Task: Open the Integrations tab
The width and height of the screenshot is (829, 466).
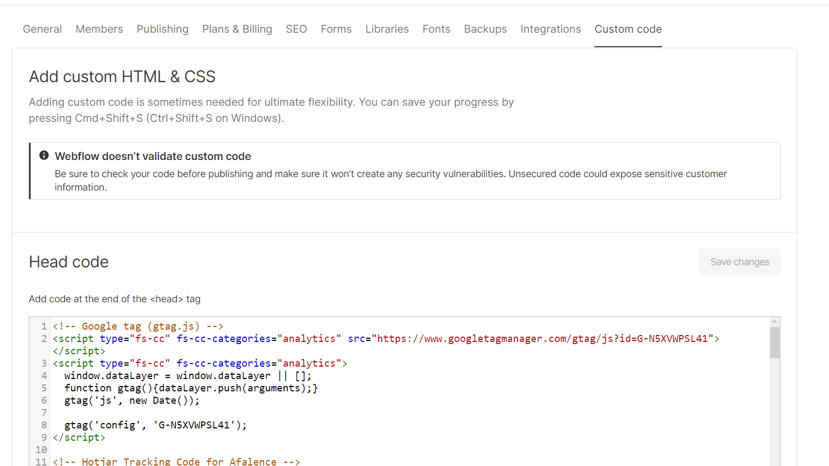Action: [551, 29]
